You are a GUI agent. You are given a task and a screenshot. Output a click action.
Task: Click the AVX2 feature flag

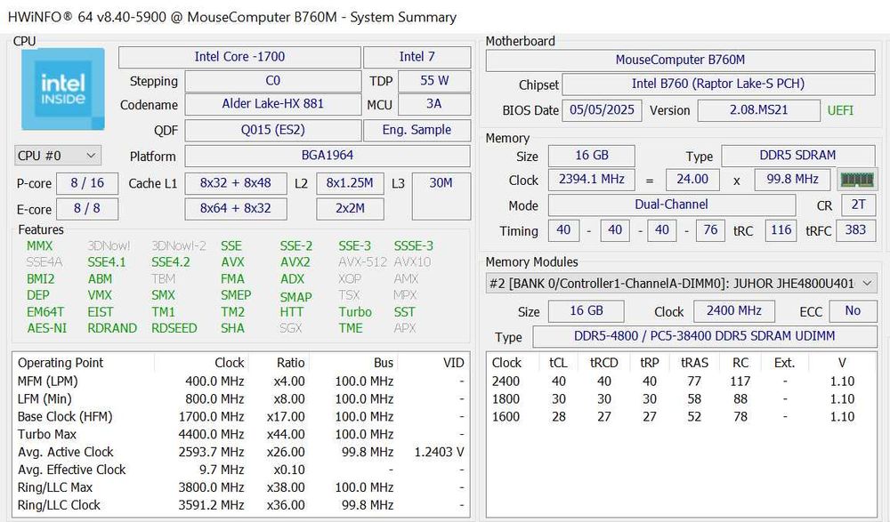click(x=295, y=262)
